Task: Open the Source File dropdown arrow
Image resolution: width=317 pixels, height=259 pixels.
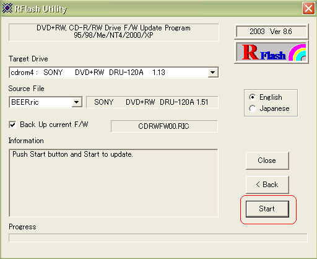Action: click(77, 102)
